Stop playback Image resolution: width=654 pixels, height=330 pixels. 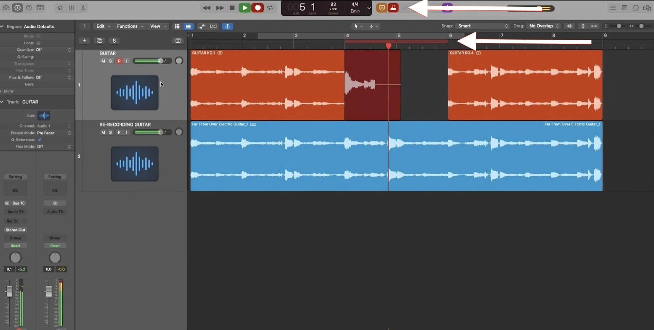point(232,8)
